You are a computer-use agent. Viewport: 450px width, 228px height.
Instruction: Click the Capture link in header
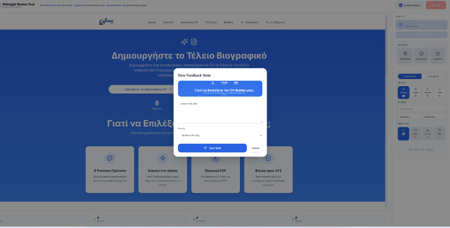[x=79, y=5]
